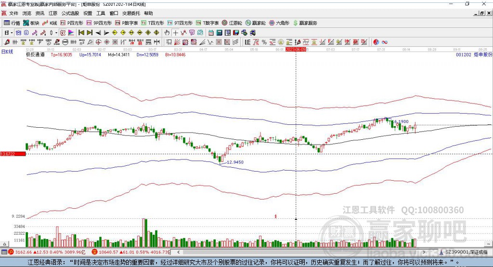Toggle the colored flag indicator button
This screenshot has height=267, width=493.
coord(71,33)
